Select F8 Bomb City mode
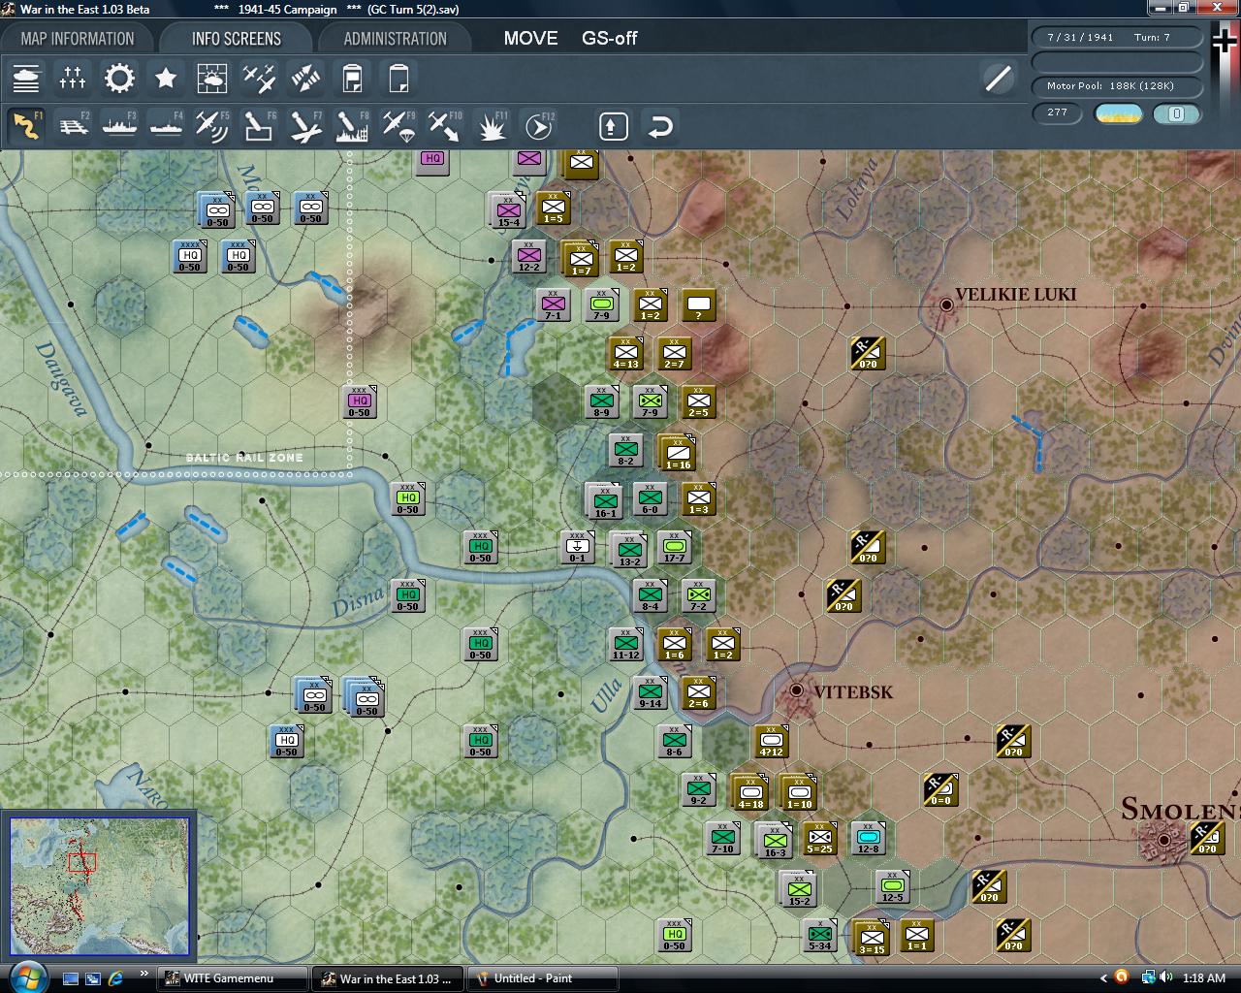 pyautogui.click(x=352, y=126)
